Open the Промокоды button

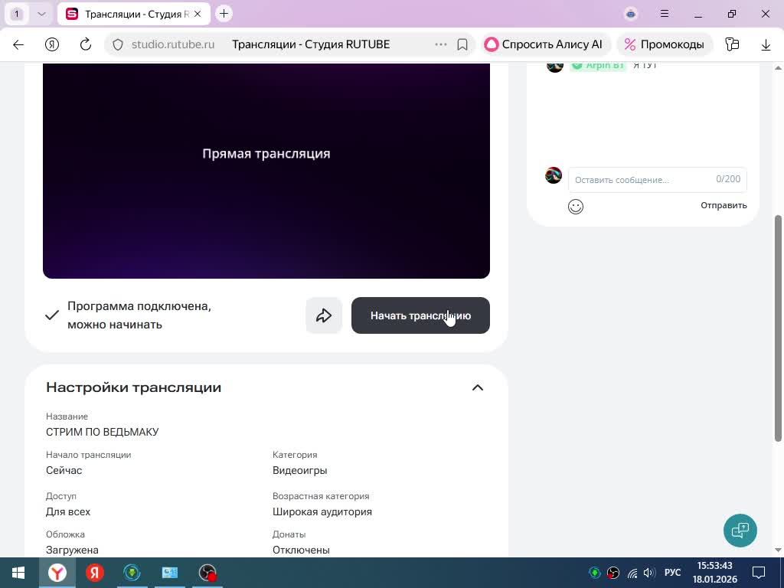pos(665,44)
